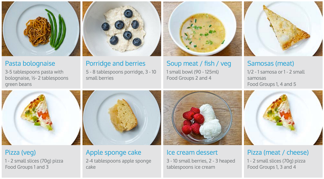View the meat samosa picture

click(x=283, y=29)
